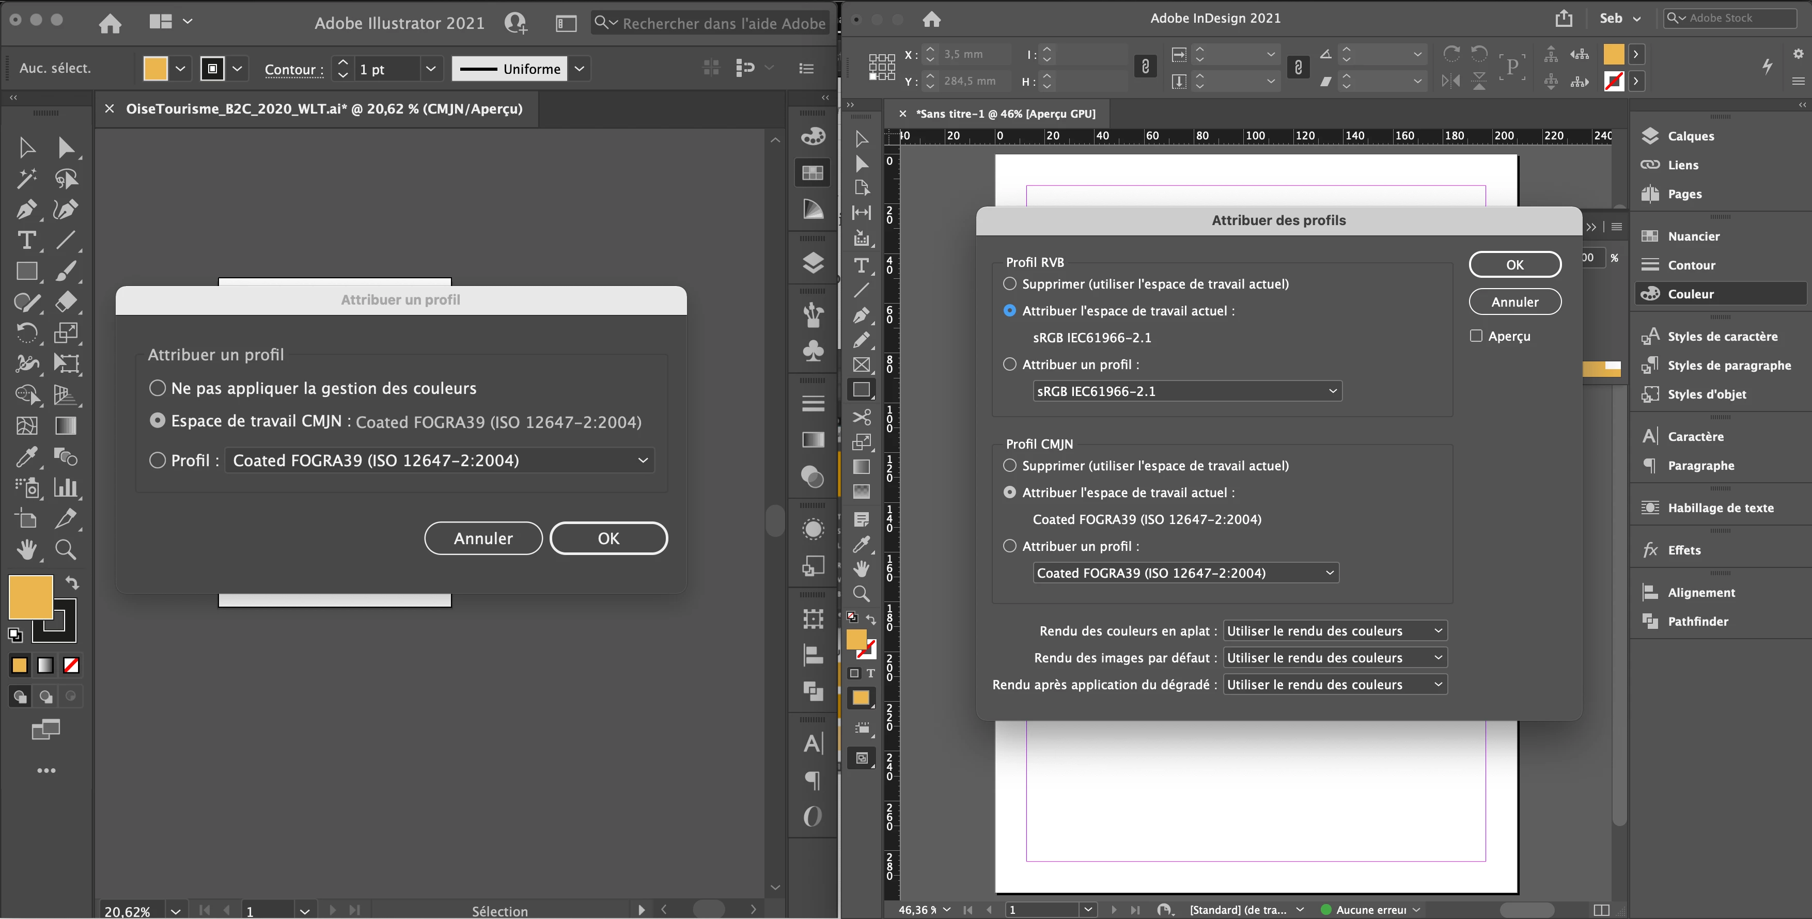Viewport: 1812px width, 919px height.
Task: Select the Pen tool in Illustrator
Action: [26, 210]
